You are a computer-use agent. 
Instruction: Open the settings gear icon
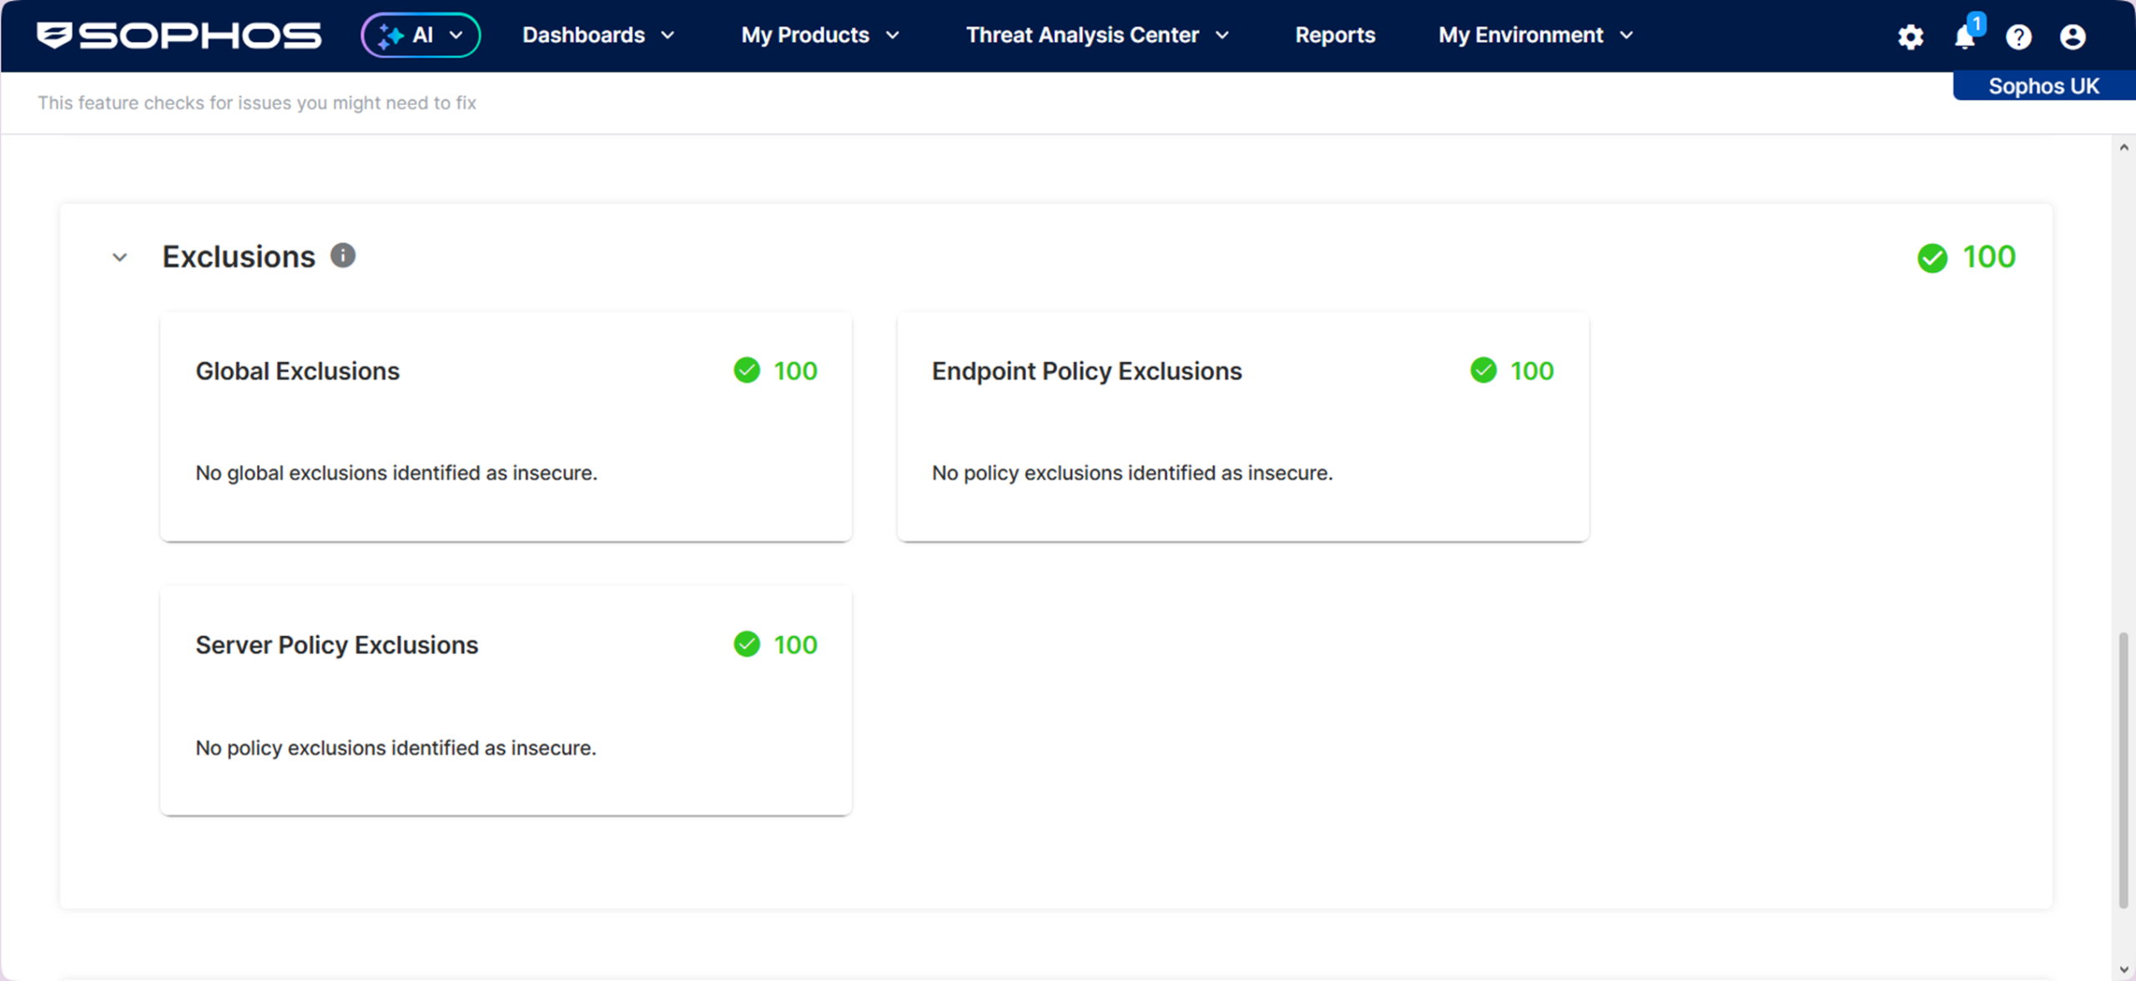1911,37
